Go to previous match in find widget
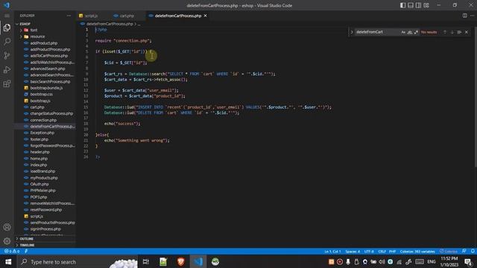The image size is (477, 268). pyautogui.click(x=445, y=32)
